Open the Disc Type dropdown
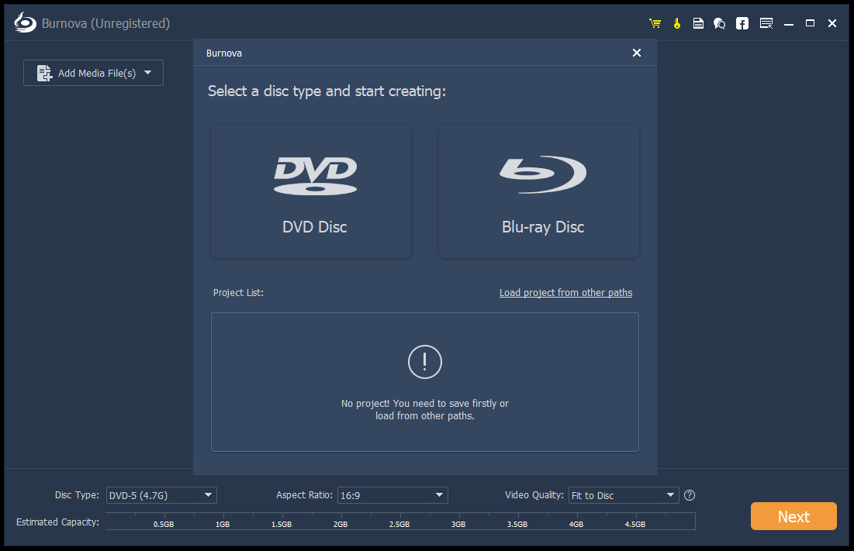The height and width of the screenshot is (551, 854). [x=161, y=495]
